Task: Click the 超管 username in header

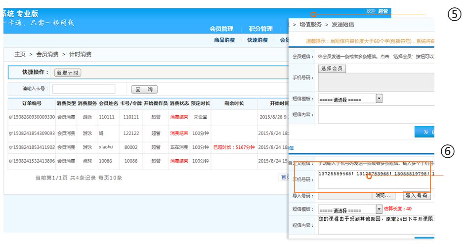Action: tap(383, 11)
